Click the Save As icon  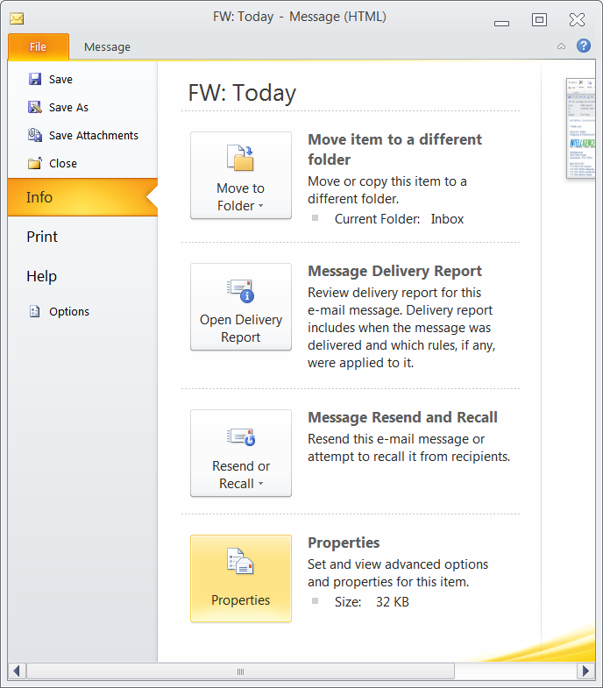[x=35, y=107]
